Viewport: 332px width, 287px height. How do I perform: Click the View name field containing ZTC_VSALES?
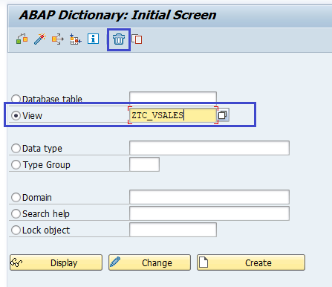[173, 115]
